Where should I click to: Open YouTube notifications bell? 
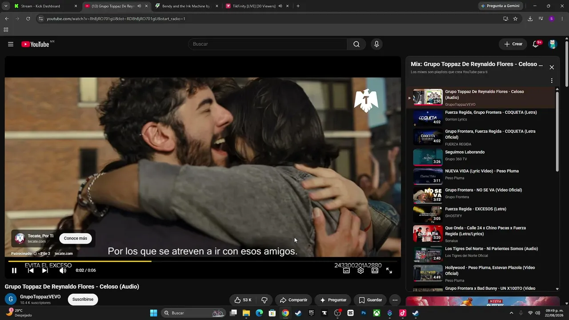coord(536,44)
